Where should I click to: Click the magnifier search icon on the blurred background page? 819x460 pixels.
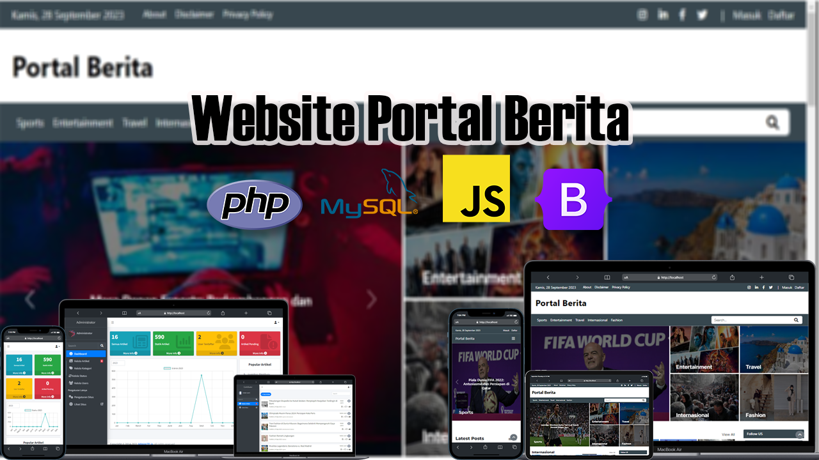772,122
